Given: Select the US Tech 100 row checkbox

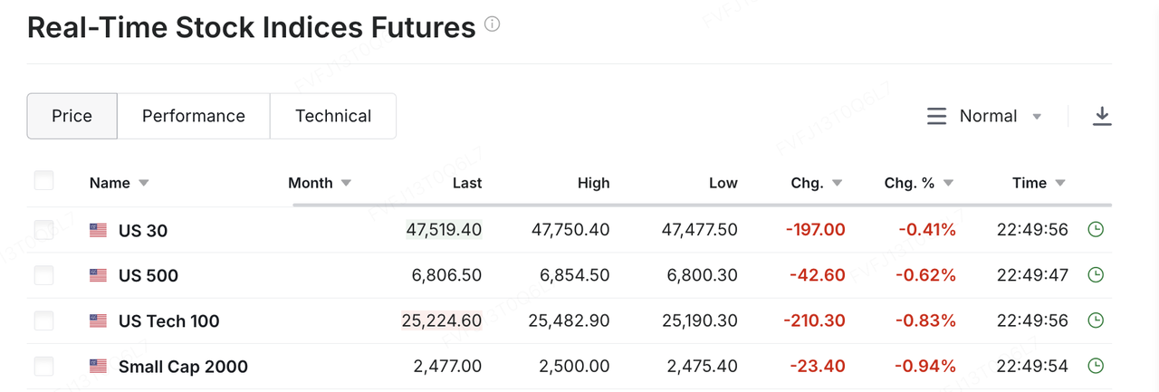Looking at the screenshot, I should pyautogui.click(x=43, y=320).
